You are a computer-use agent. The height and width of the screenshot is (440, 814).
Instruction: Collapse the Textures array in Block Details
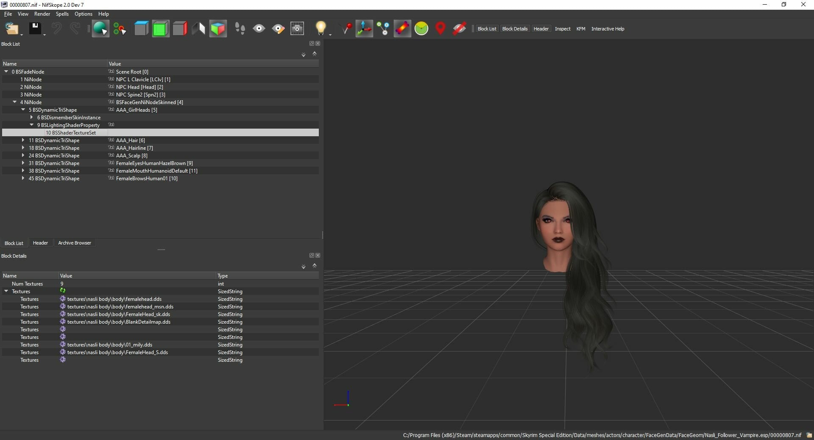click(x=6, y=291)
